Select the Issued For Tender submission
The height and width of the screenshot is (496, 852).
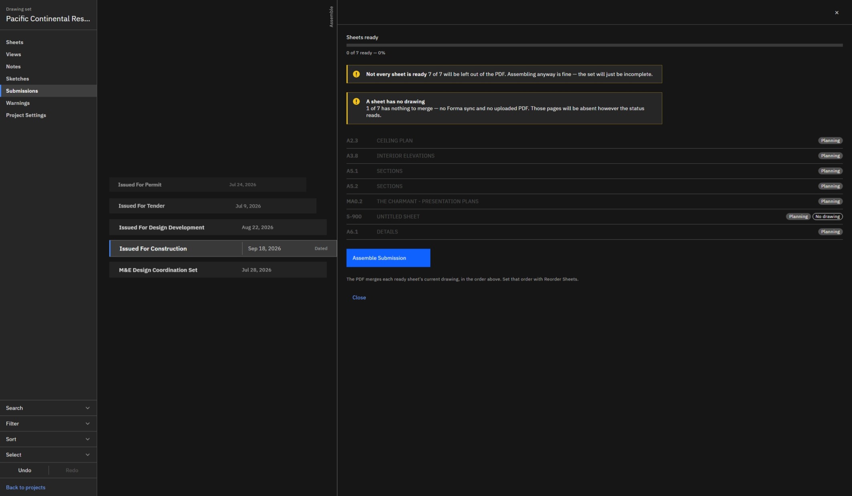coord(213,206)
